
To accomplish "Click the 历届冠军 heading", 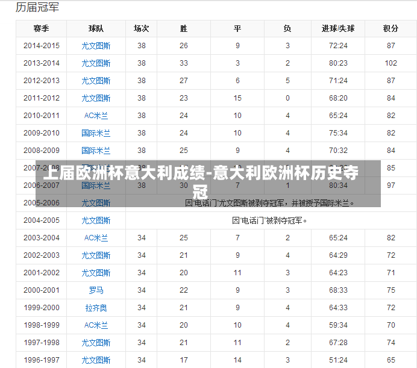I will (37, 7).
